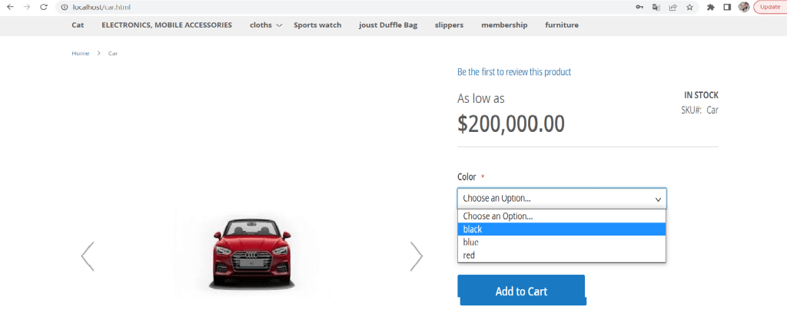
Task: Click the password key icon in address bar
Action: tap(639, 7)
